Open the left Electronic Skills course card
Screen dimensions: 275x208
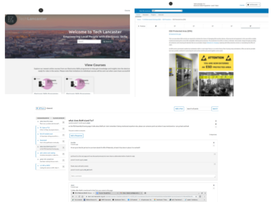click(47, 85)
